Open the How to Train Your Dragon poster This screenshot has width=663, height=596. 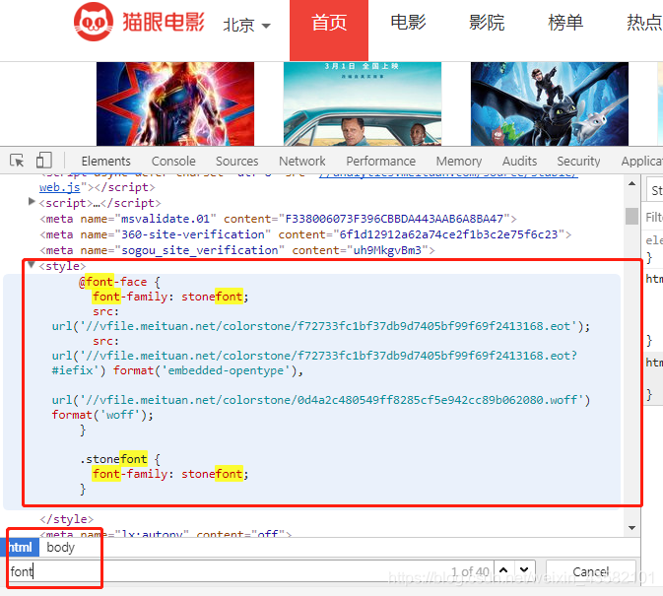550,104
